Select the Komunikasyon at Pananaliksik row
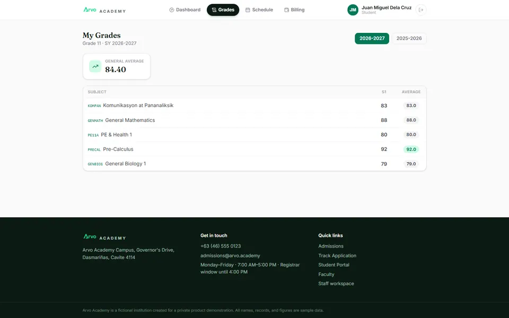The image size is (509, 318). click(254, 105)
